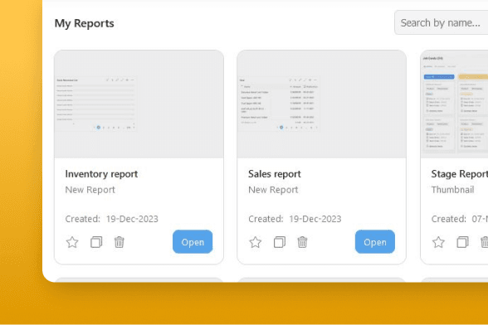Copy the Sales report

click(280, 242)
